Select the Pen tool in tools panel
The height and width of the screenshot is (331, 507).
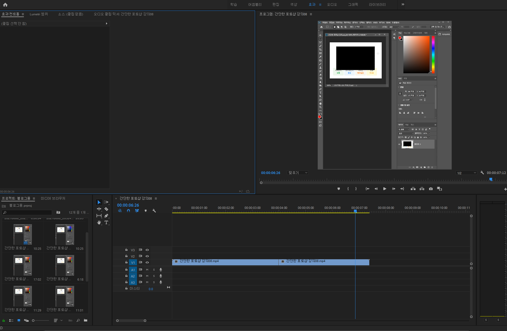tap(106, 216)
